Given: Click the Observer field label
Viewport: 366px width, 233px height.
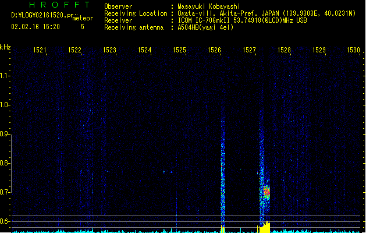Looking at the screenshot, I should click(x=118, y=6).
